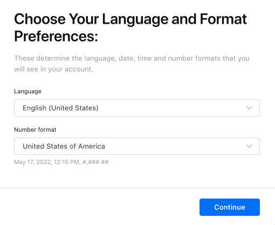The height and width of the screenshot is (225, 275).
Task: Click the Number format field label
Action: [x=35, y=129]
